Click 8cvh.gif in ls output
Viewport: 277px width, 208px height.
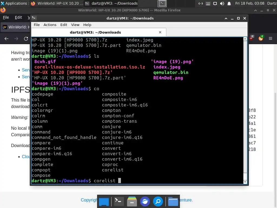[x=45, y=61]
